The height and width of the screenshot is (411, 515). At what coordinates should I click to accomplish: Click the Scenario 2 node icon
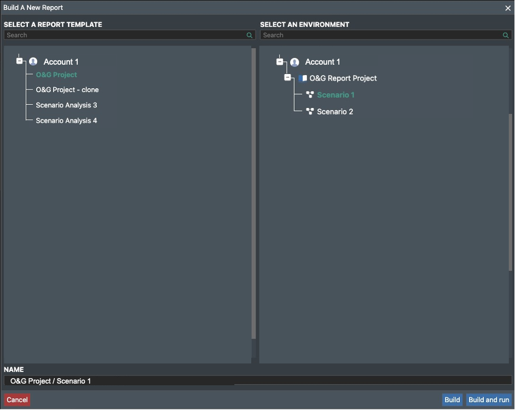pos(310,112)
